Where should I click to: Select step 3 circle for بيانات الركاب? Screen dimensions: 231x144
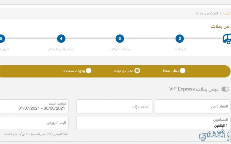(120, 39)
